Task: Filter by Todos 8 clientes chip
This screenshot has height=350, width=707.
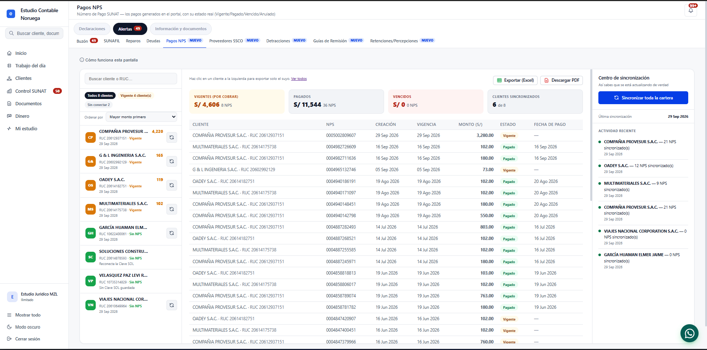Action: [100, 96]
